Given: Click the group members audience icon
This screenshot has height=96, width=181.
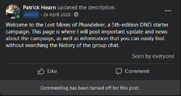Looking at the screenshot, I should click(76, 15).
